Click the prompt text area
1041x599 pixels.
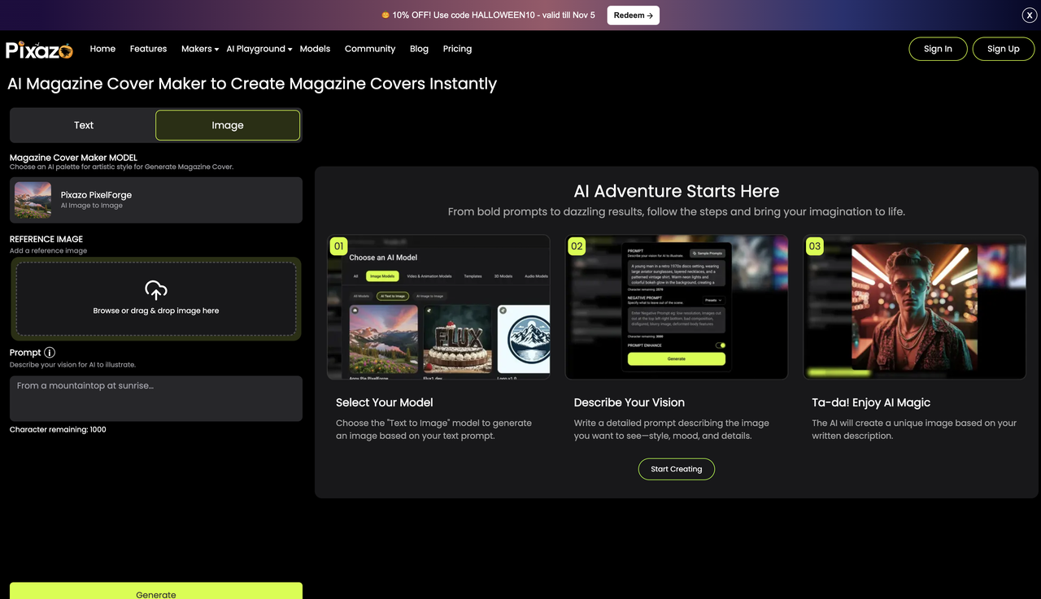(155, 398)
